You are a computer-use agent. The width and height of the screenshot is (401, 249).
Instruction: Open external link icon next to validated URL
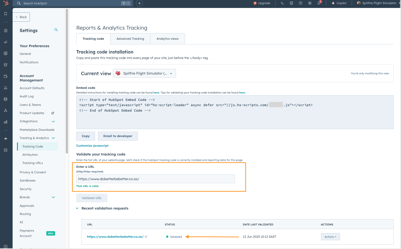pyautogui.click(x=146, y=237)
